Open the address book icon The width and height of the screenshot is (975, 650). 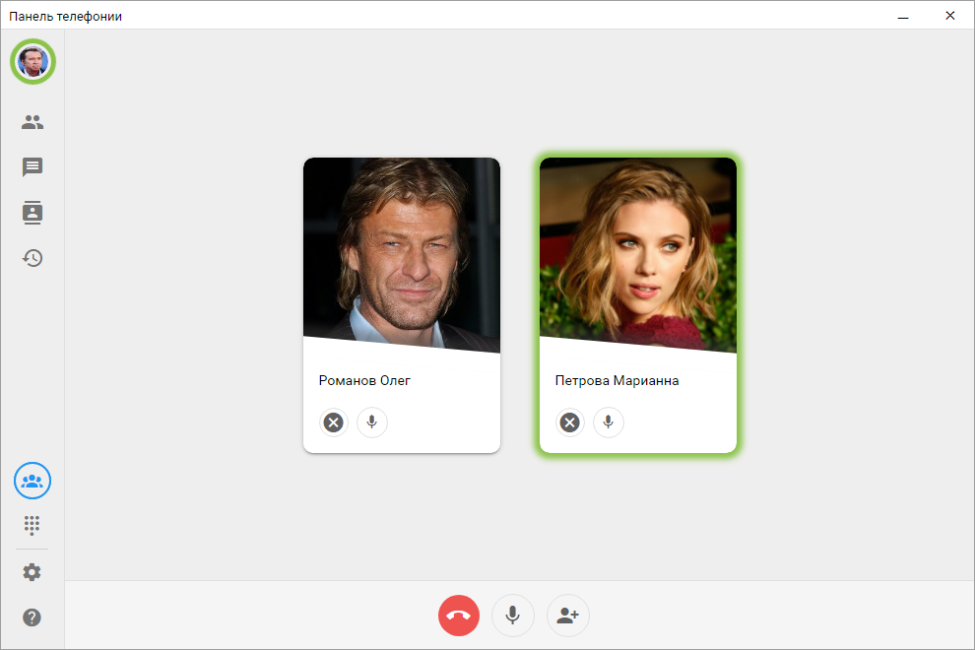coord(32,213)
